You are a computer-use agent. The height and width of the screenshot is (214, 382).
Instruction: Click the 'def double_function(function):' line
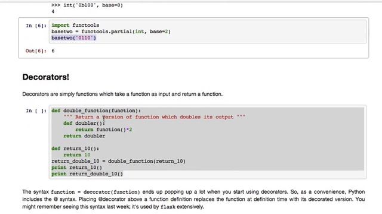pyautogui.click(x=96, y=111)
